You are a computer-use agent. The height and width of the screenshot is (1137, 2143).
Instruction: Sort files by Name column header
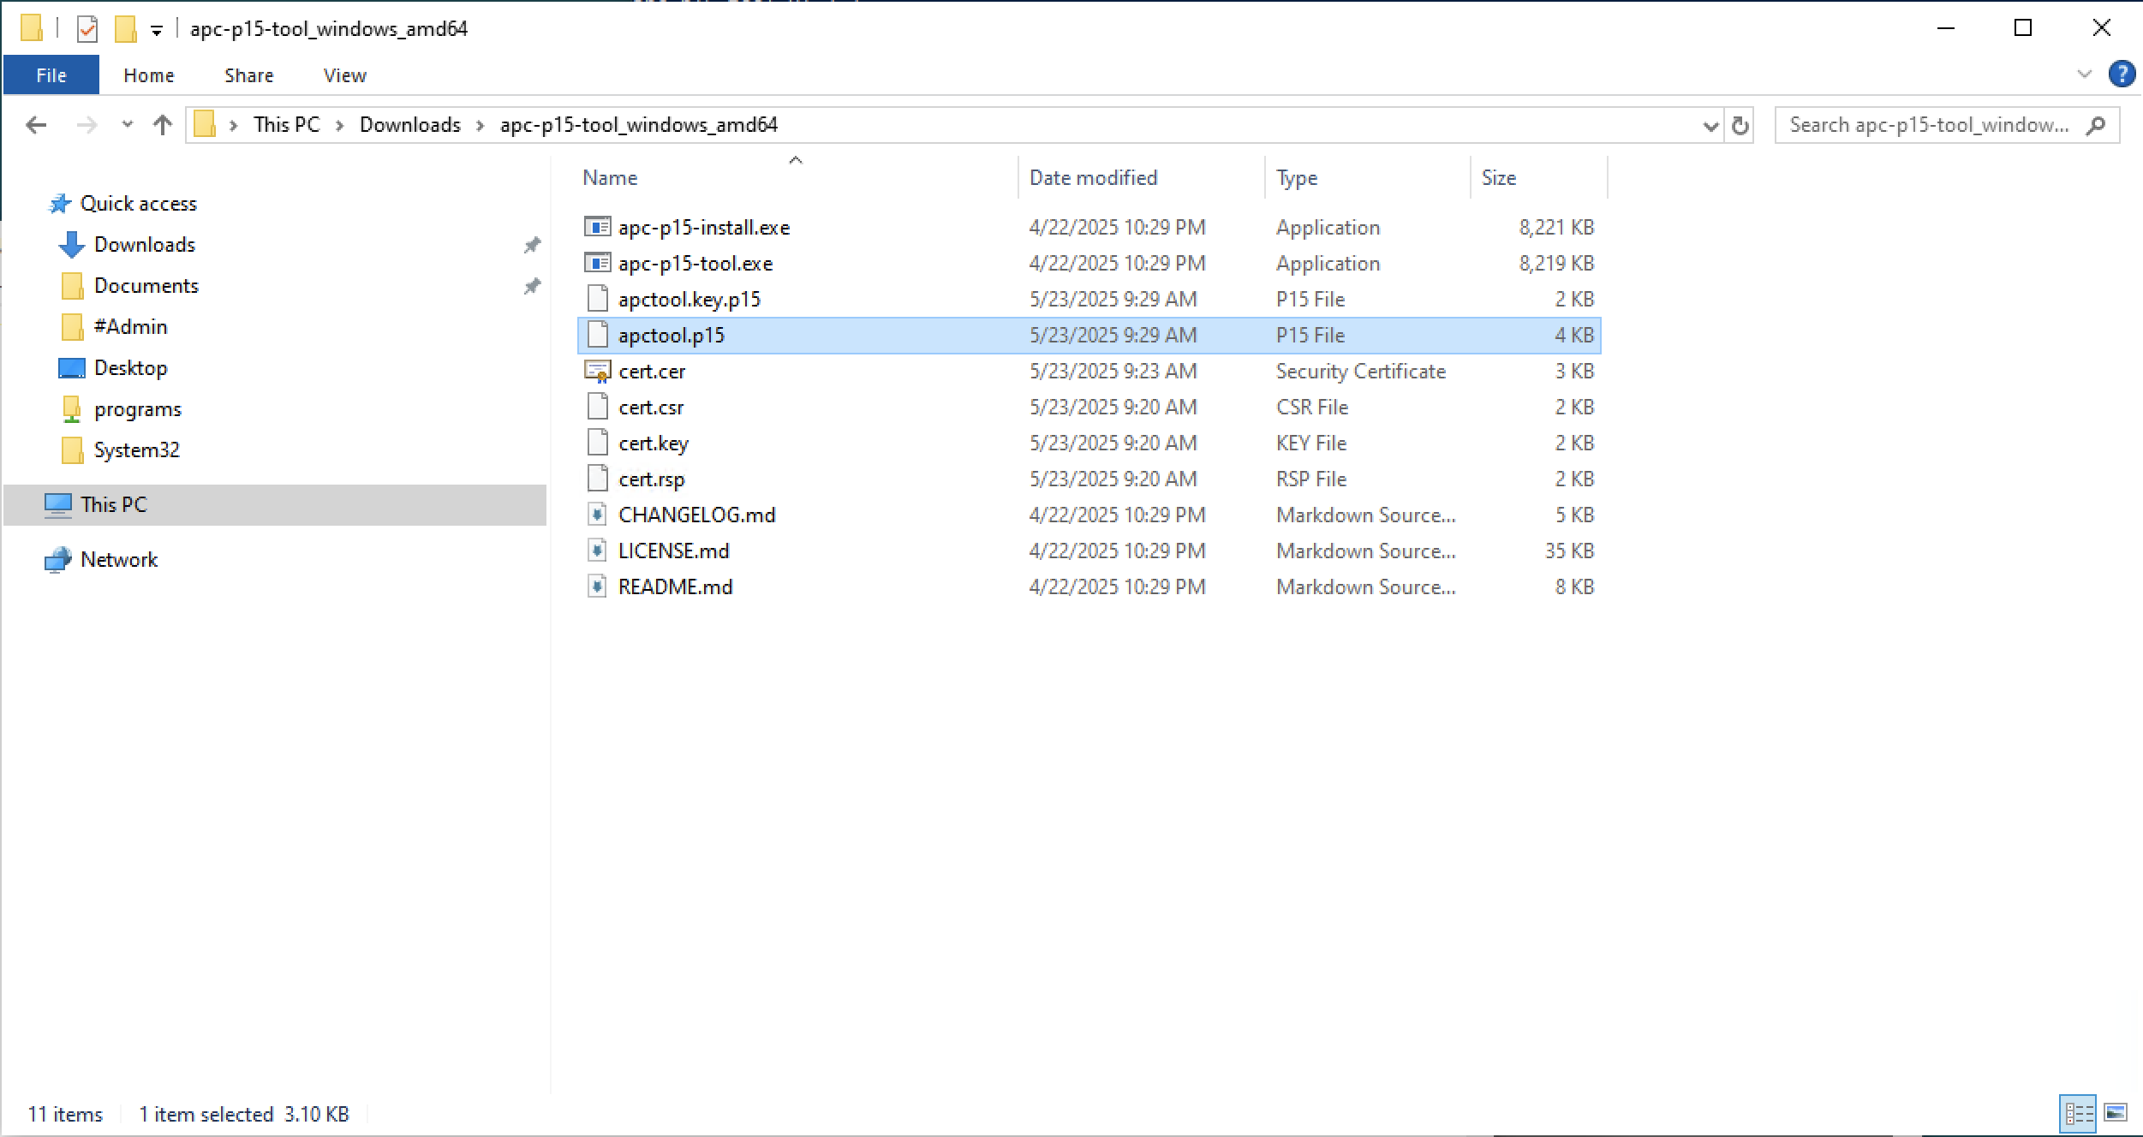[610, 178]
